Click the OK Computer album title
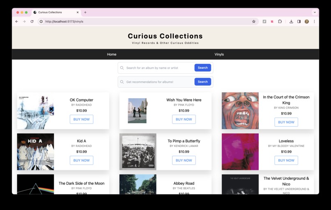The width and height of the screenshot is (331, 210). tap(81, 100)
